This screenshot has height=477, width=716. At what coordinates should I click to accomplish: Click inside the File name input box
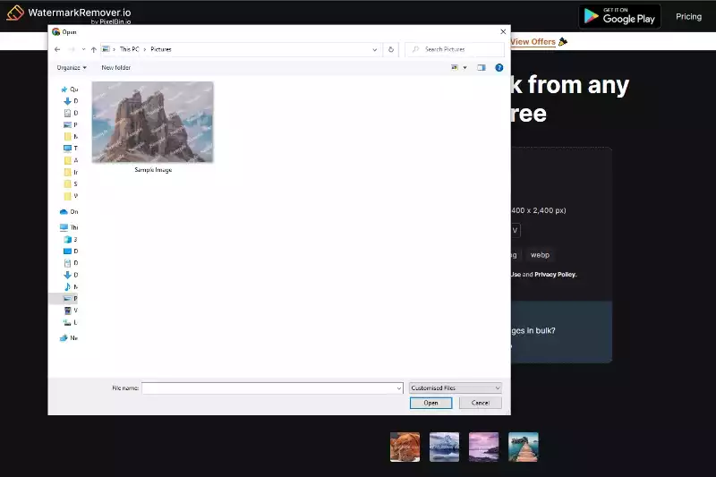click(269, 388)
